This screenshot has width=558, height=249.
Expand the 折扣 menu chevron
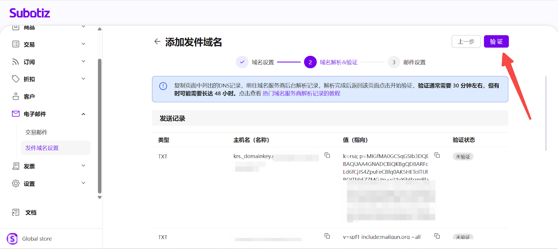(83, 79)
